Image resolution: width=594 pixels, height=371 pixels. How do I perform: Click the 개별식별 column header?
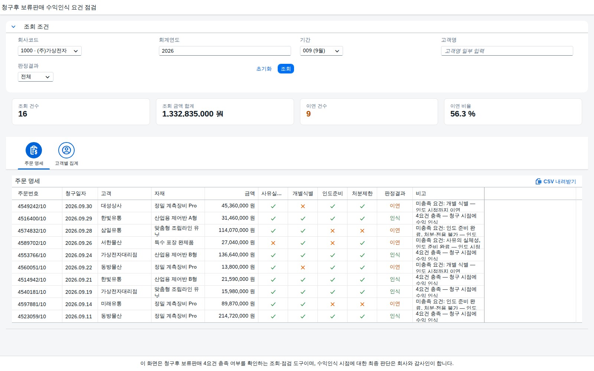[x=303, y=194]
